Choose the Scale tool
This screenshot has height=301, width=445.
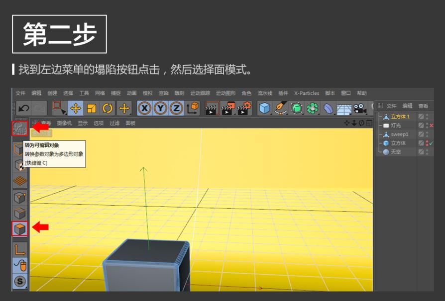pyautogui.click(x=92, y=108)
